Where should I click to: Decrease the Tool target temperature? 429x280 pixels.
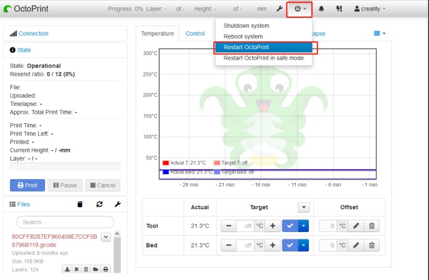(x=229, y=226)
